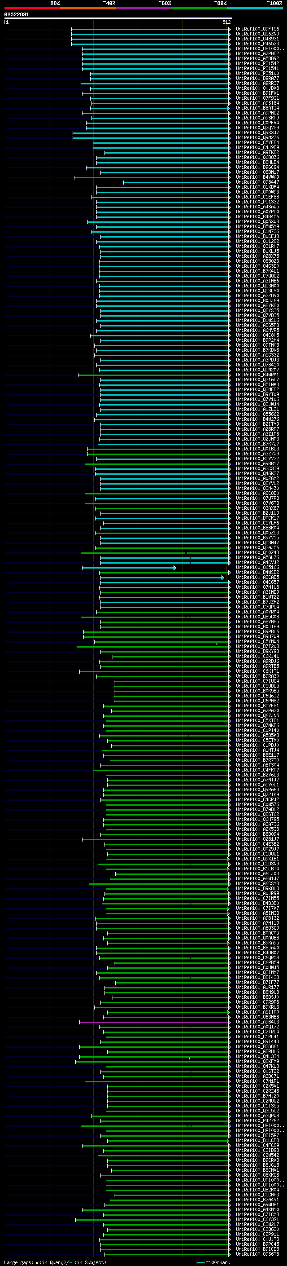Click the UniRef100_Q1XDF4 label
The height and width of the screenshot is (1266, 287).
(x=257, y=187)
